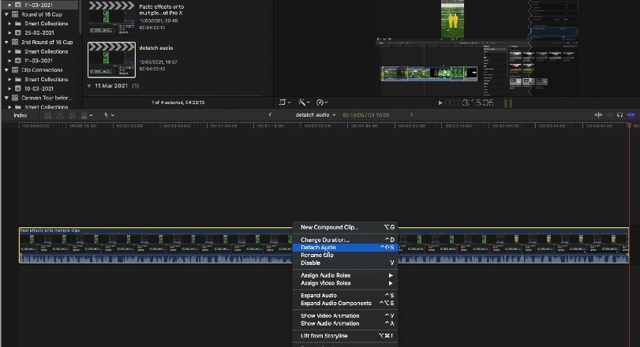Choose 'Expand Audio Components' from the context menu
The image size is (640, 347).
pyautogui.click(x=346, y=304)
